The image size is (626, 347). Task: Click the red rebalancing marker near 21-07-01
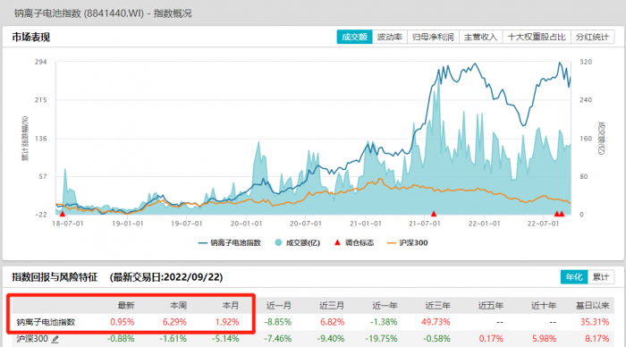coord(434,214)
